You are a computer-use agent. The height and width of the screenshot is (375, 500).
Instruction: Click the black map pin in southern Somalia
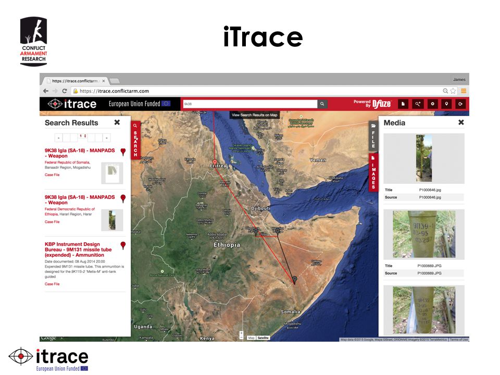[x=295, y=280]
